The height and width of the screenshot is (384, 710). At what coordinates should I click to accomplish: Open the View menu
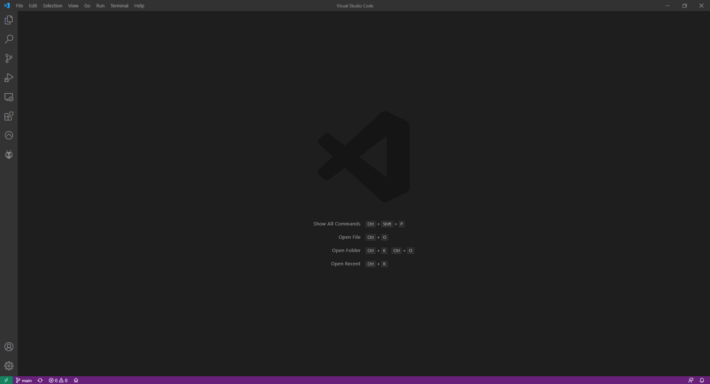pos(73,6)
